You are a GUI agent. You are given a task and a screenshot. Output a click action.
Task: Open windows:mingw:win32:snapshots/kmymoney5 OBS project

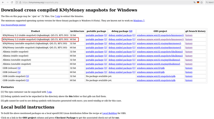[x=160, y=35]
